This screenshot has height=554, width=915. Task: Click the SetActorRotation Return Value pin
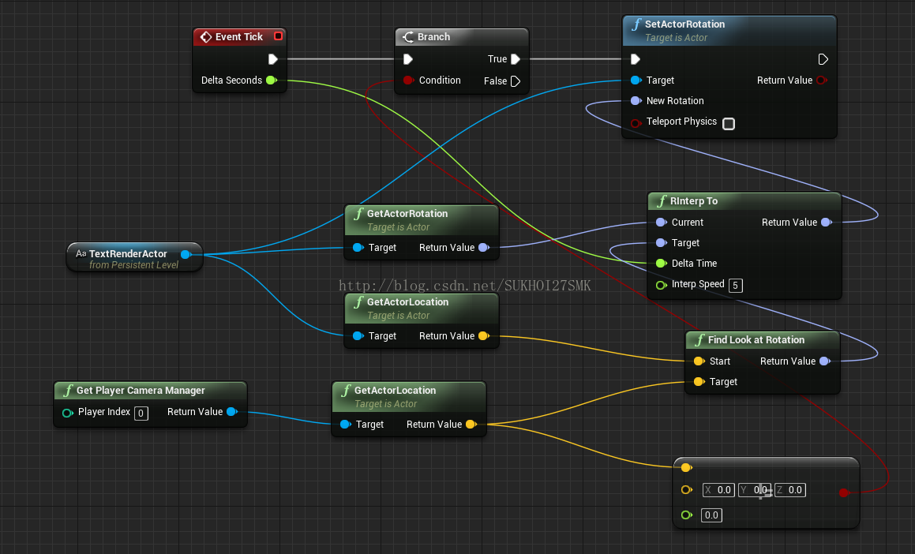click(x=822, y=80)
